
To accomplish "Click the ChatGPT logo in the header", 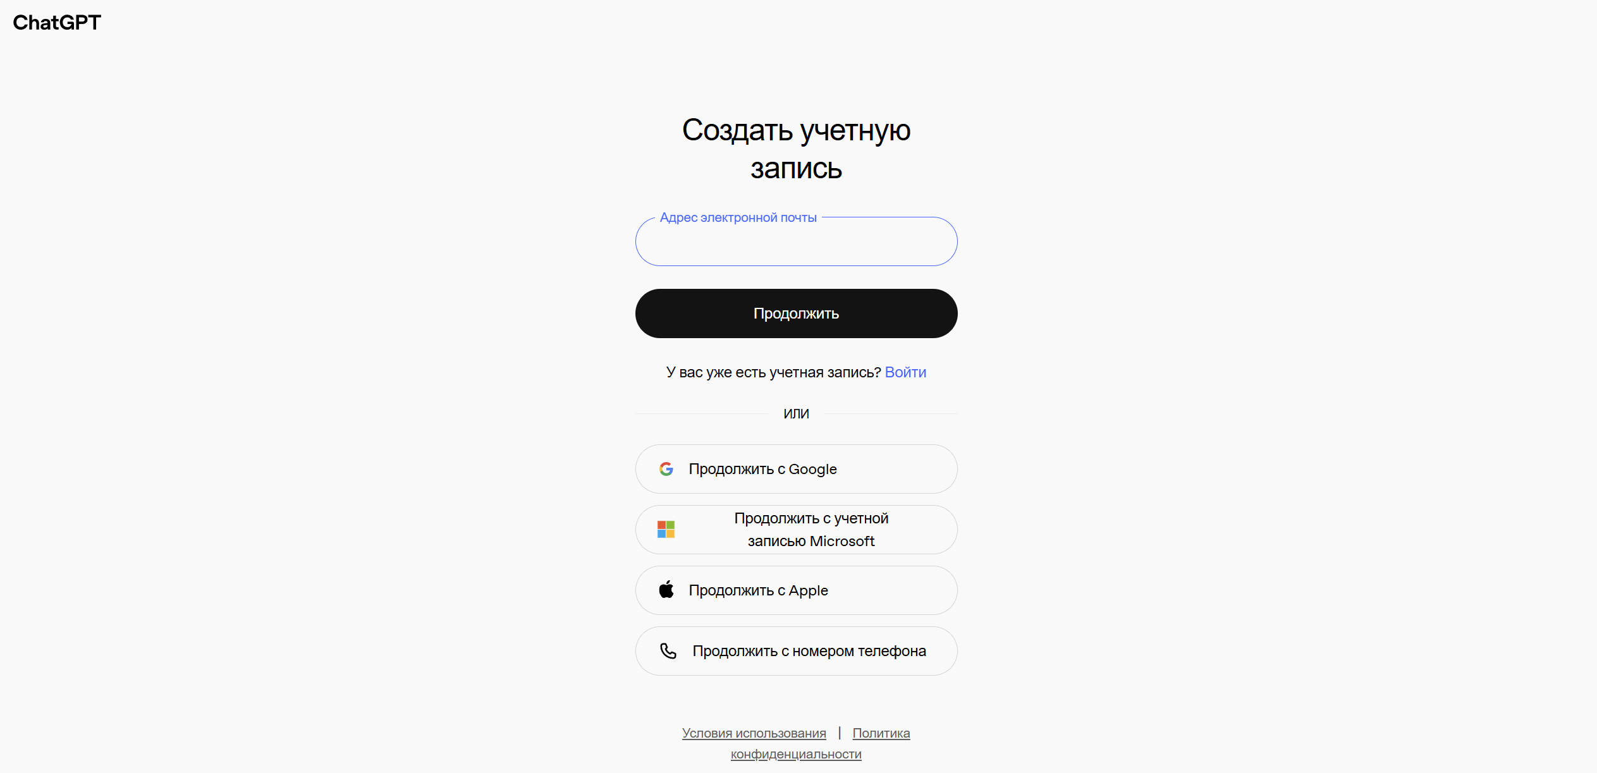I will (x=57, y=23).
